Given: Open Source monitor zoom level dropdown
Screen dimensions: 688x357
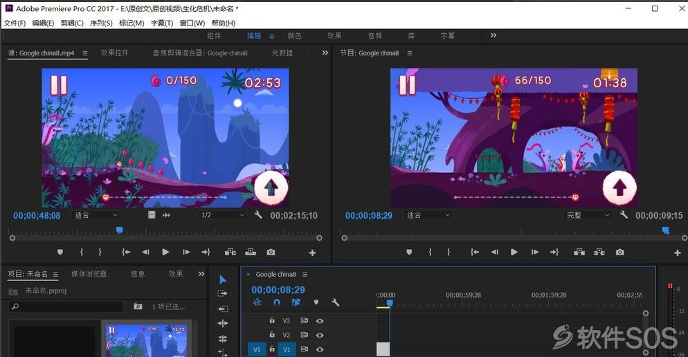Looking at the screenshot, I should tap(96, 215).
